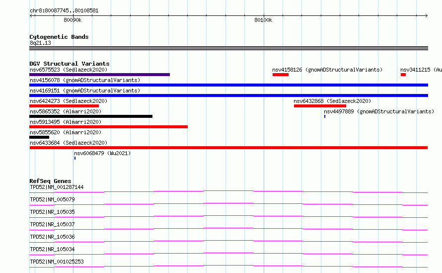This screenshot has height=273, width=442.
Task: Open the nsv5865352 (Almarri2020) label
Action: pos(66,111)
